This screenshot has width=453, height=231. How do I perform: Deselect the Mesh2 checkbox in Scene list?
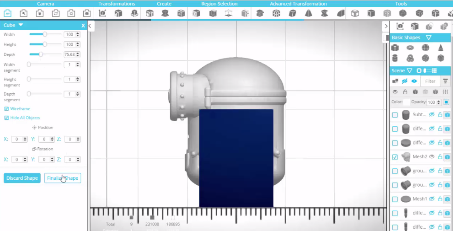pos(395,157)
